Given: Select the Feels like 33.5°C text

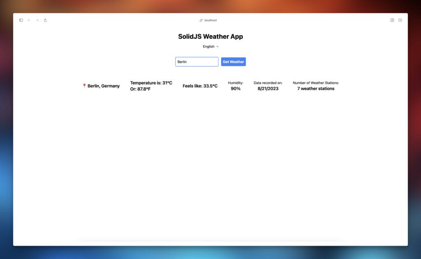Looking at the screenshot, I should coord(200,86).
